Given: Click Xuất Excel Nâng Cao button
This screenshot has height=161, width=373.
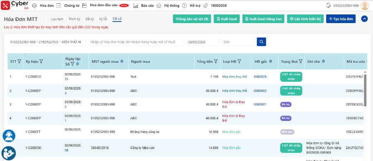Looking at the screenshot, I should 263,19.
